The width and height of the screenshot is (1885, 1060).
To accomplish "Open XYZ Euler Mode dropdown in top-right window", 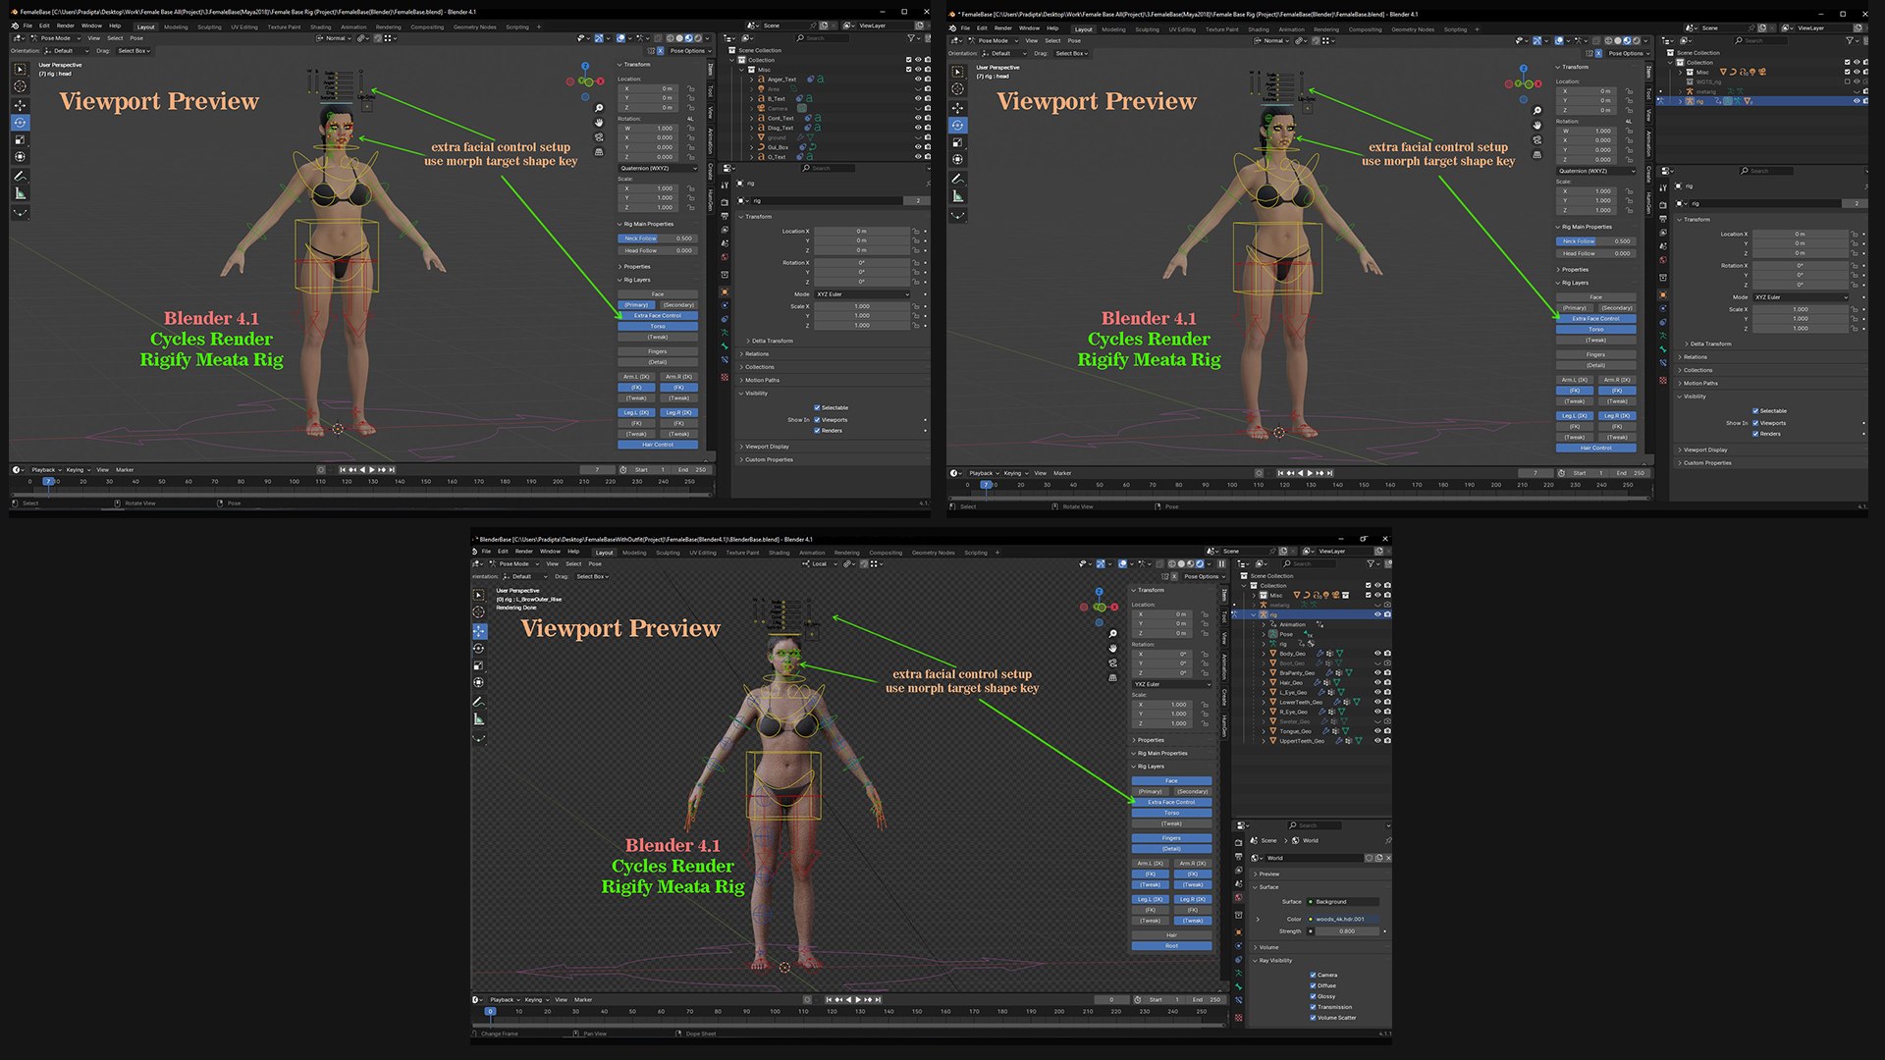I will tap(1803, 297).
